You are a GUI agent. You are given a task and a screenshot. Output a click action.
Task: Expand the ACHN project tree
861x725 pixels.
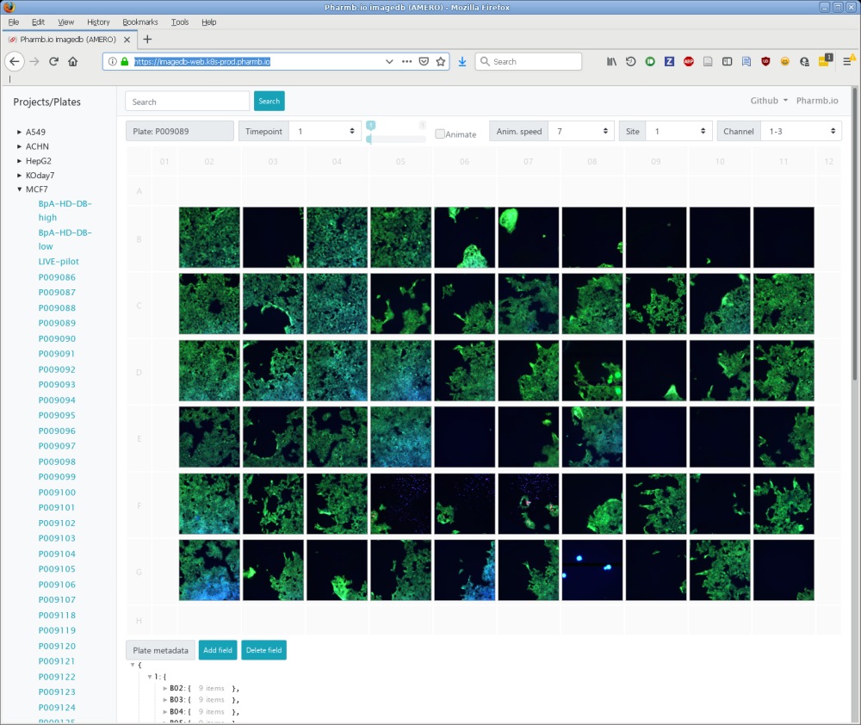19,146
